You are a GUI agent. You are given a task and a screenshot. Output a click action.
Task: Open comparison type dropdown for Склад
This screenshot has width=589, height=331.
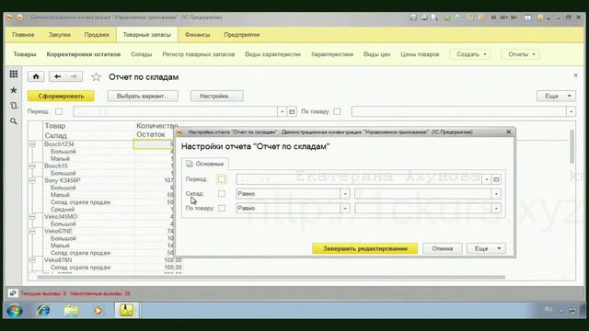click(345, 194)
